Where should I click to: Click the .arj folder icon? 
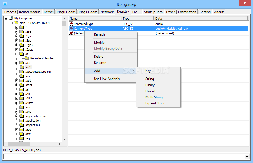coord(22,138)
